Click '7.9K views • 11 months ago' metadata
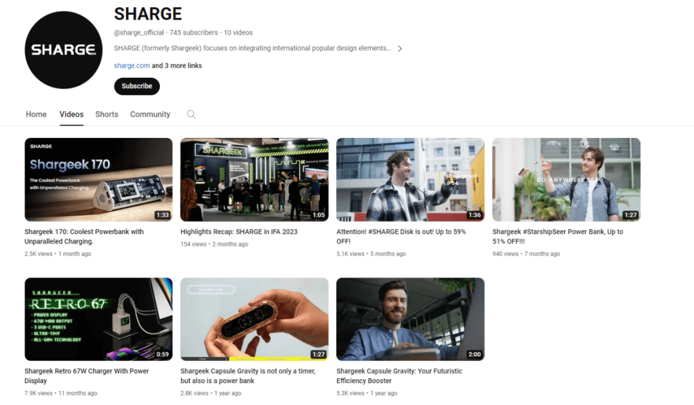Screen dimensions: 694x405 pyautogui.click(x=60, y=393)
